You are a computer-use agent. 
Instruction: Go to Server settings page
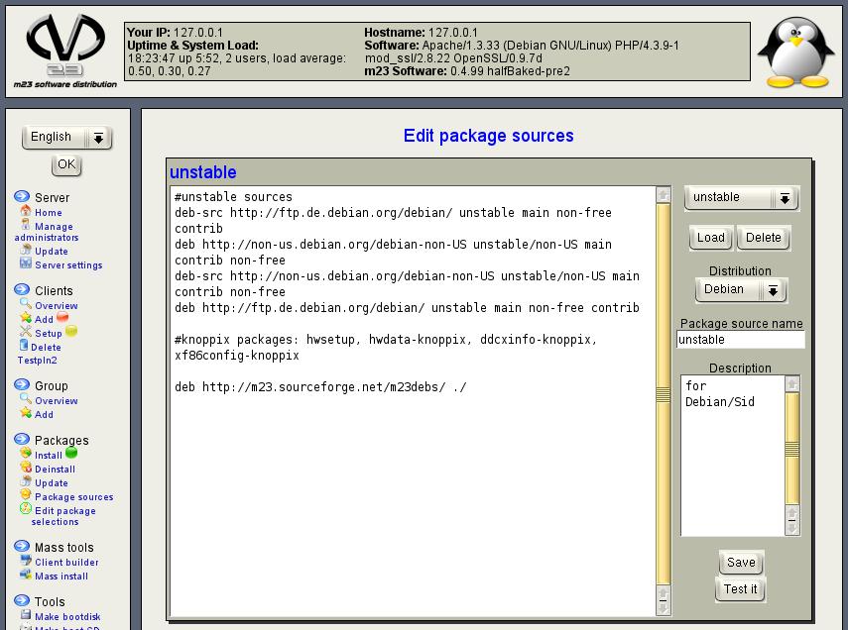(68, 265)
